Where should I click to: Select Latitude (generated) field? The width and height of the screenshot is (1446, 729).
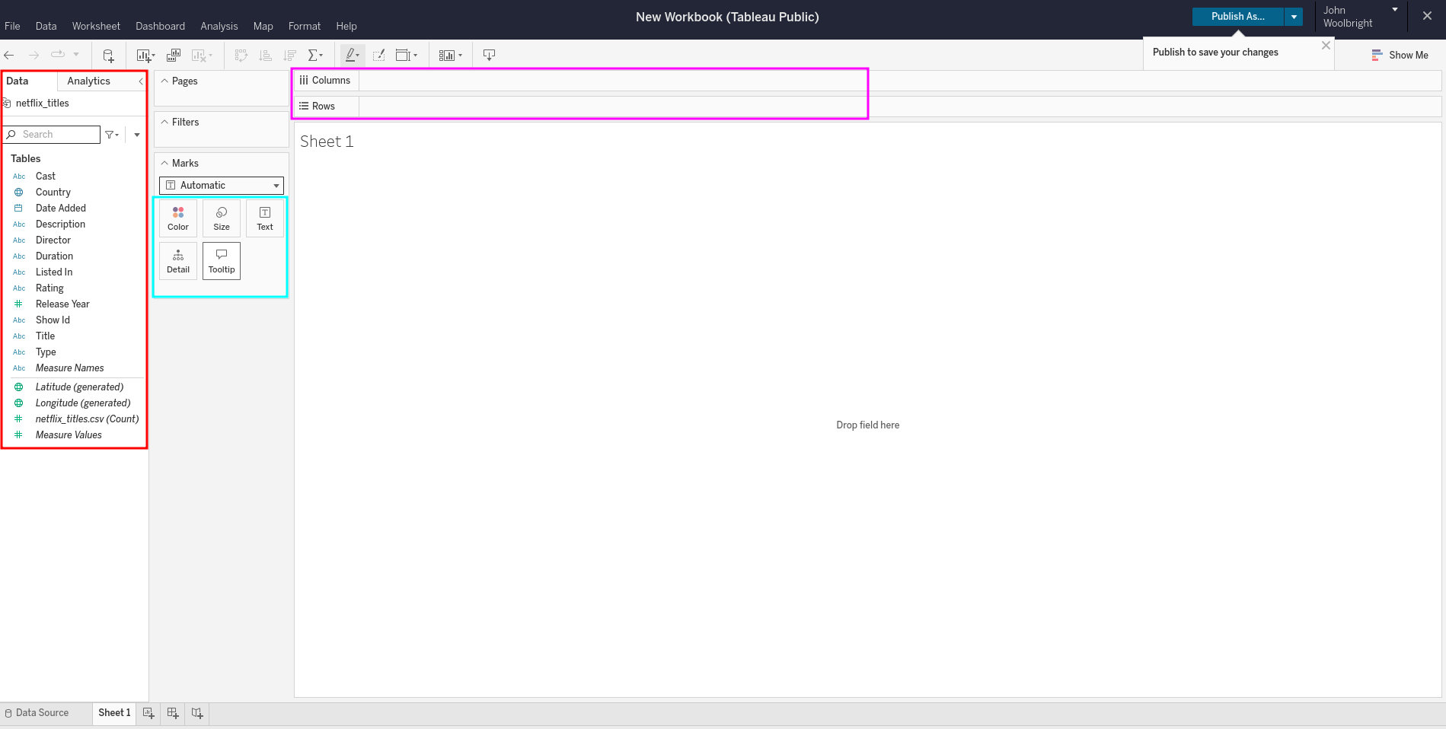pyautogui.click(x=79, y=387)
